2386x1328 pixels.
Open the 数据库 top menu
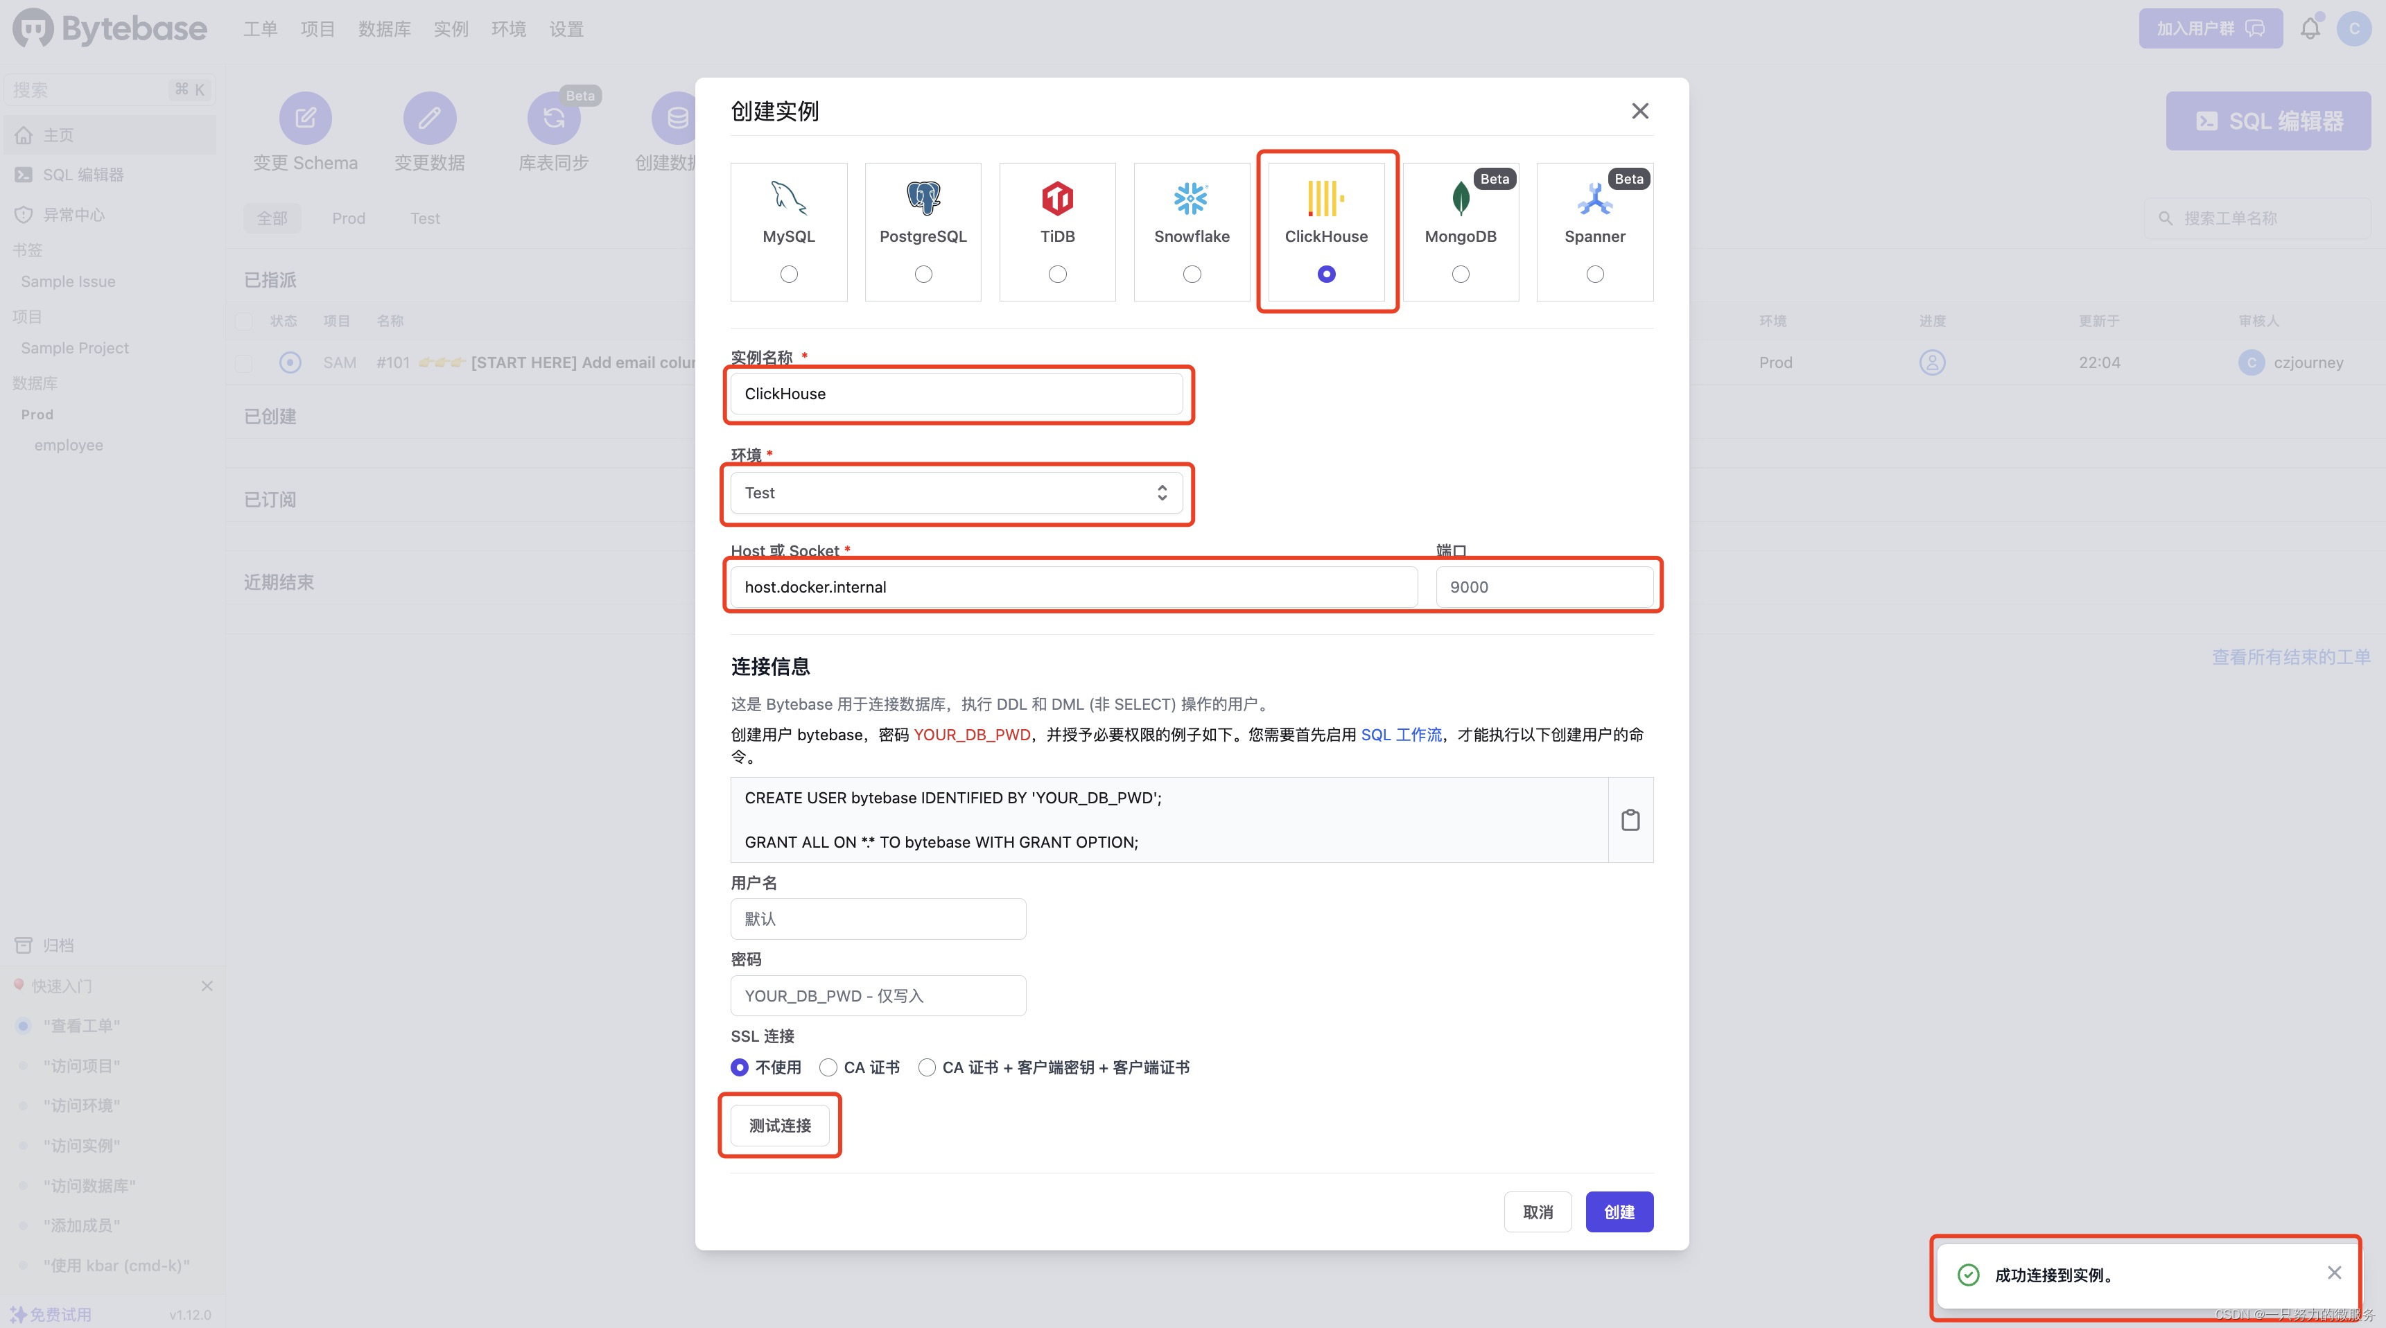(x=385, y=28)
